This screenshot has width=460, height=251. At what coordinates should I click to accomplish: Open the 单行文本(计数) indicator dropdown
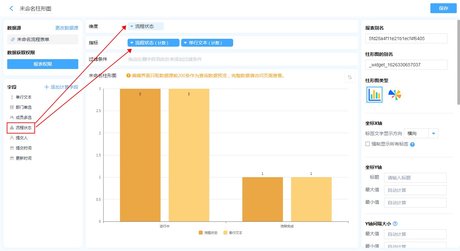(185, 43)
